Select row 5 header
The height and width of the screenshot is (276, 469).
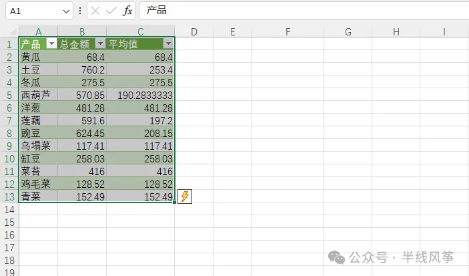pos(9,95)
